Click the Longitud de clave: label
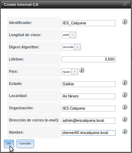Screen dimensions: 132x153 point(25,35)
